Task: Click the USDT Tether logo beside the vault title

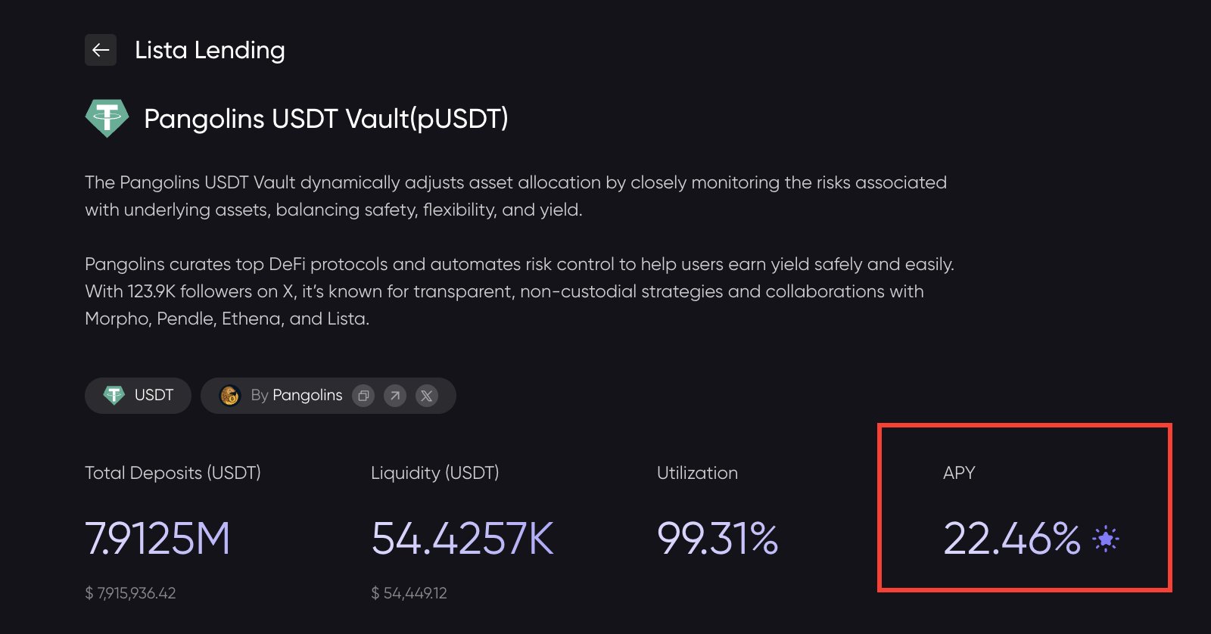Action: pos(107,118)
